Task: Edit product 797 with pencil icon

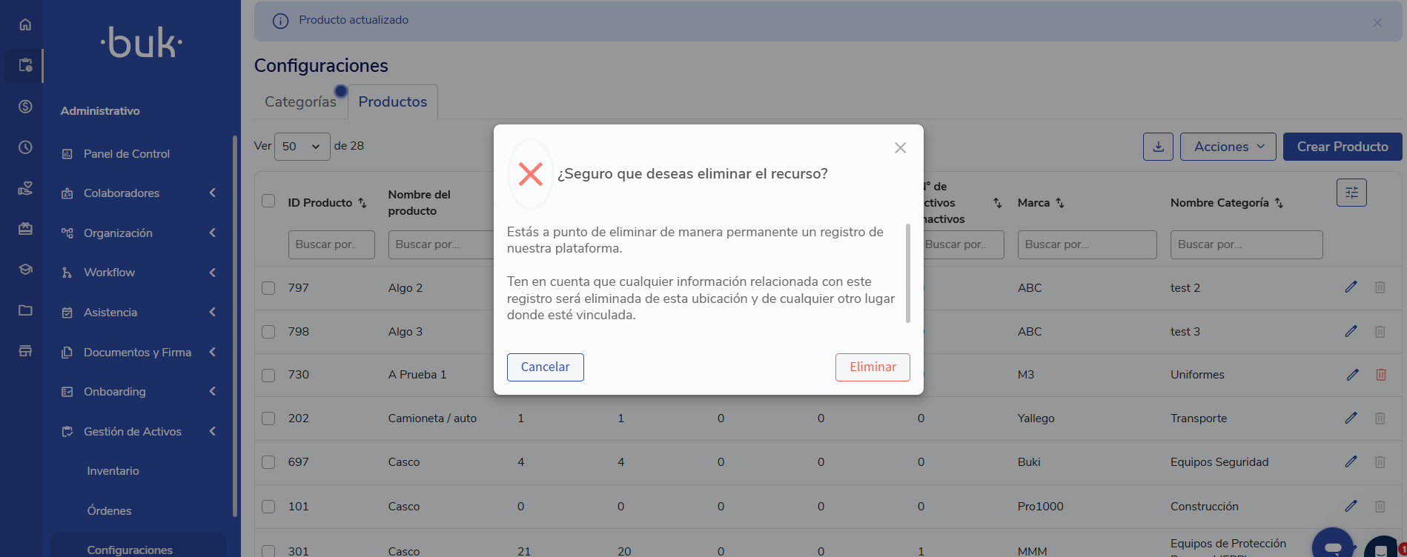Action: [x=1351, y=287]
